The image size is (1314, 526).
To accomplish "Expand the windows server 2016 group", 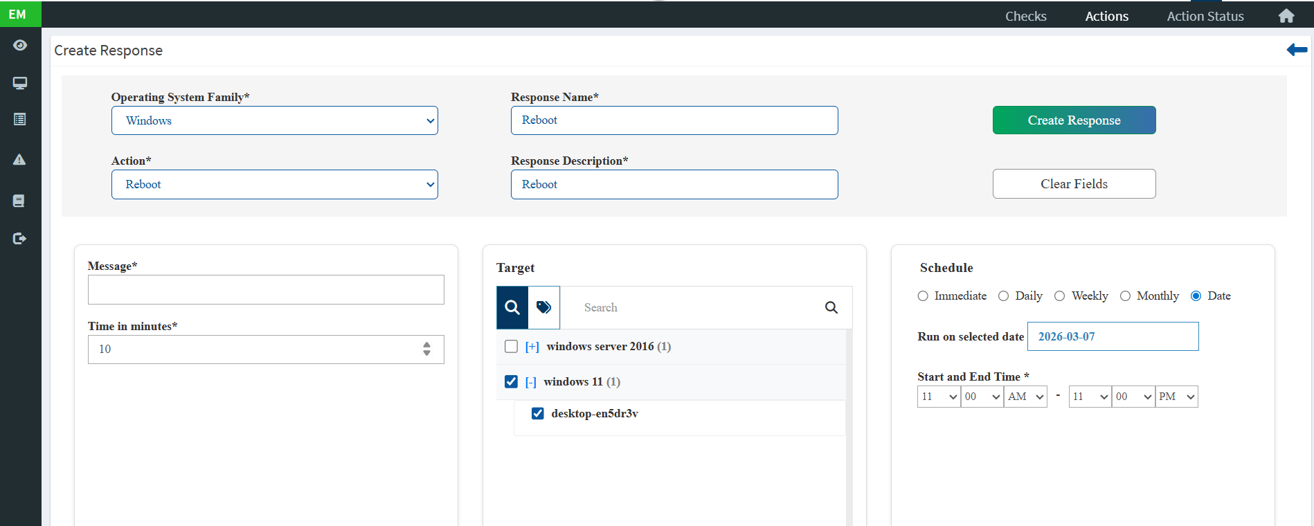I will [x=532, y=347].
